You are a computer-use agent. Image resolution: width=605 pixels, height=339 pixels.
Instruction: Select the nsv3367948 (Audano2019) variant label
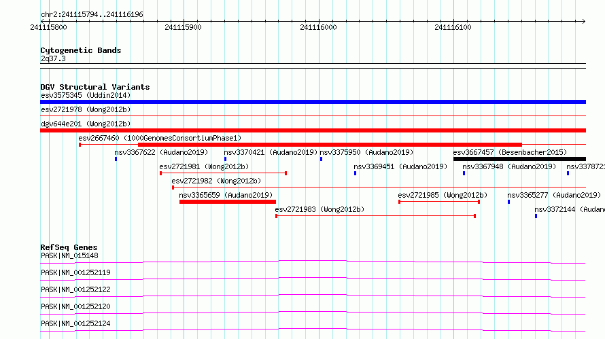click(509, 166)
